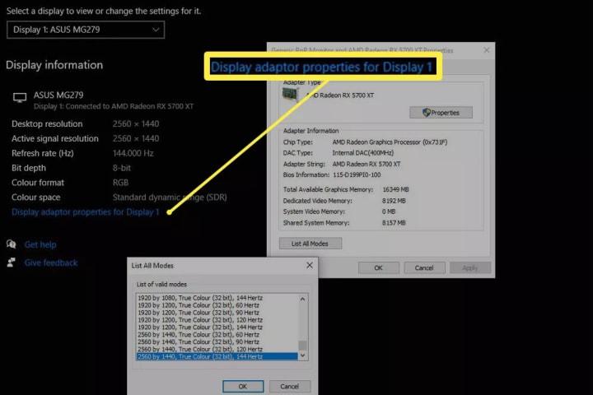593x395 pixels.
Task: Click Apply in the adapter properties window
Action: [470, 267]
